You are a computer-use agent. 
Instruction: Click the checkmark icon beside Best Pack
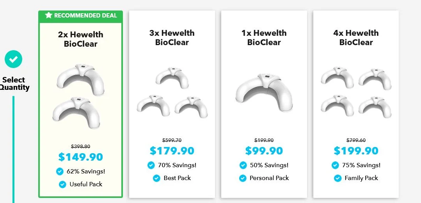tap(156, 178)
